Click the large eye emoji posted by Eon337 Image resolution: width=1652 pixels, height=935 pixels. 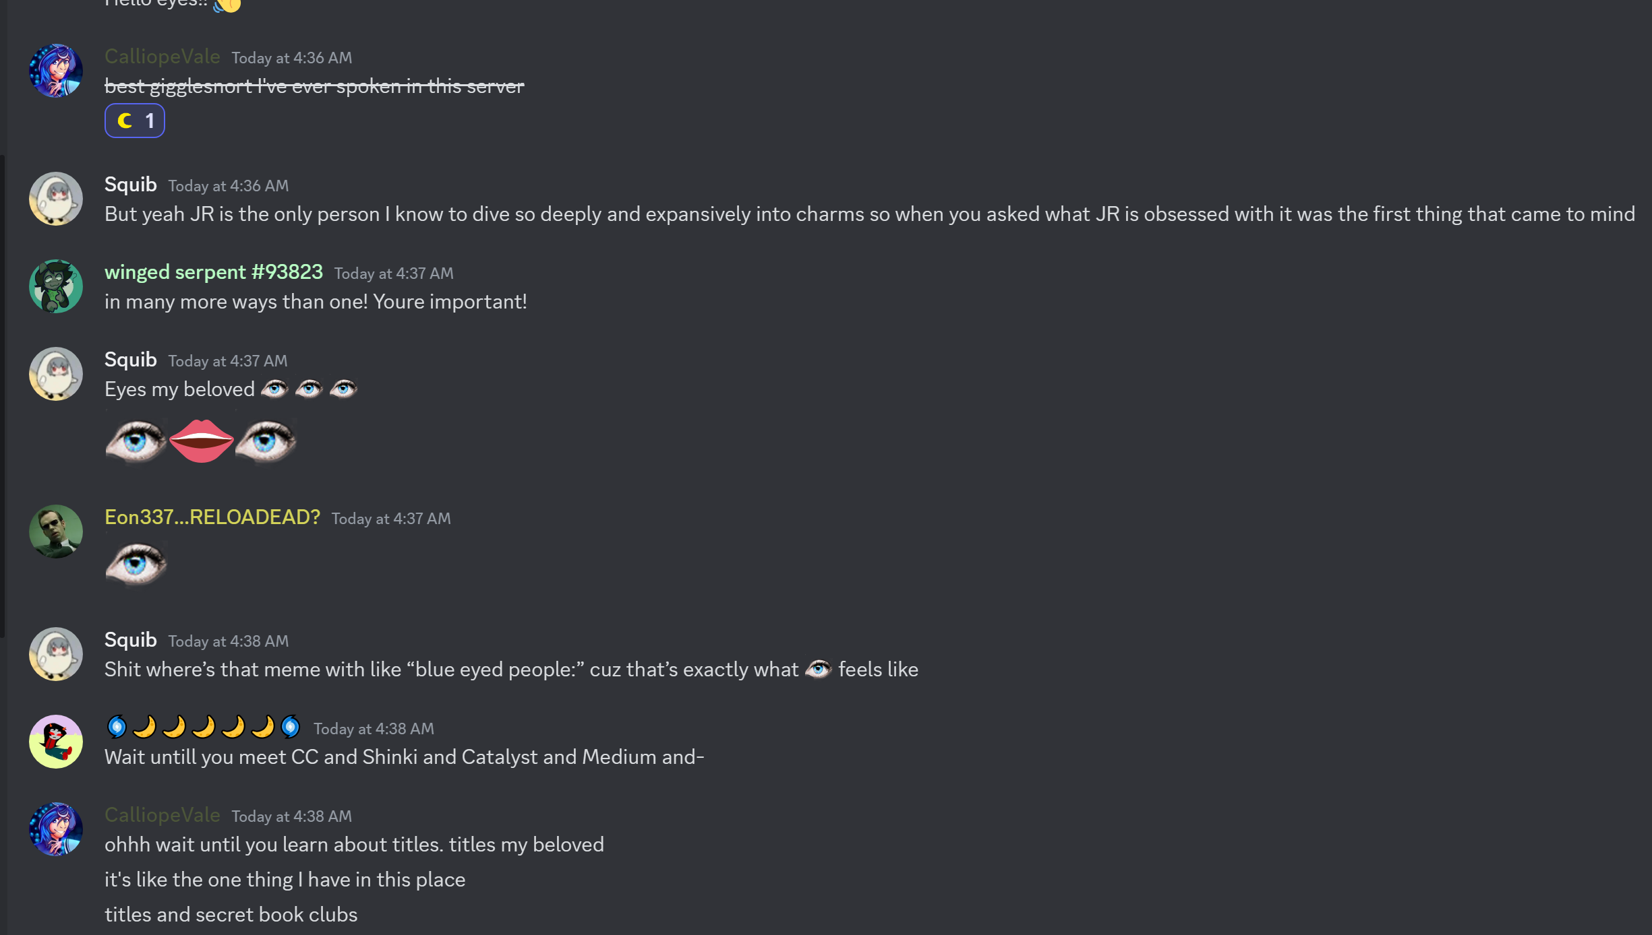coord(136,564)
